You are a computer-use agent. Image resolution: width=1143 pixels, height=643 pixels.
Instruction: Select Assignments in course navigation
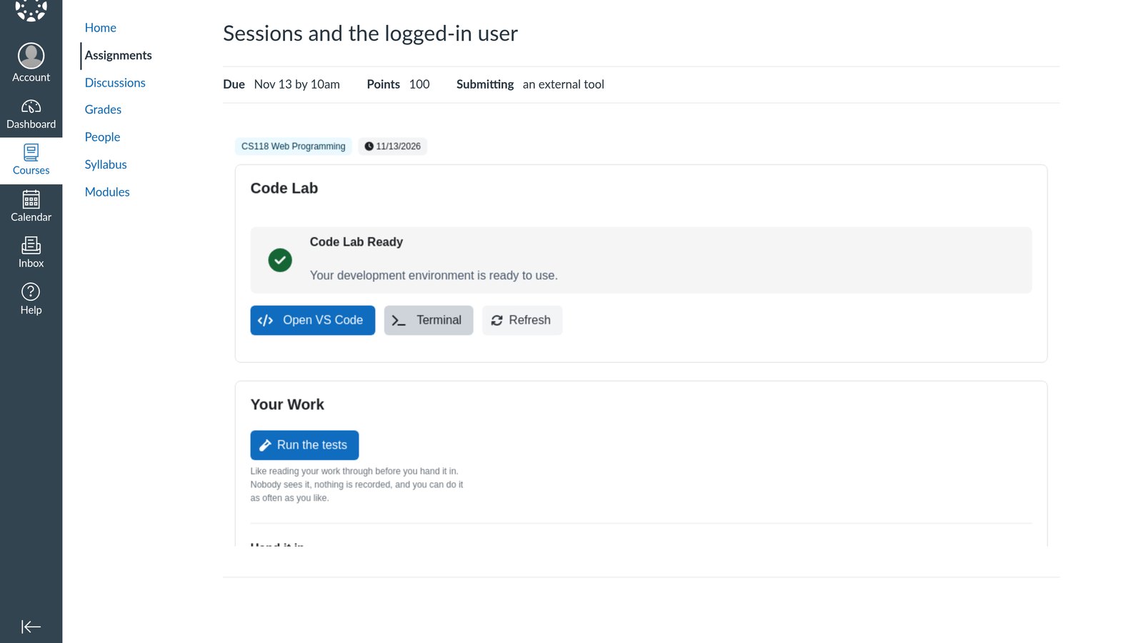118,55
